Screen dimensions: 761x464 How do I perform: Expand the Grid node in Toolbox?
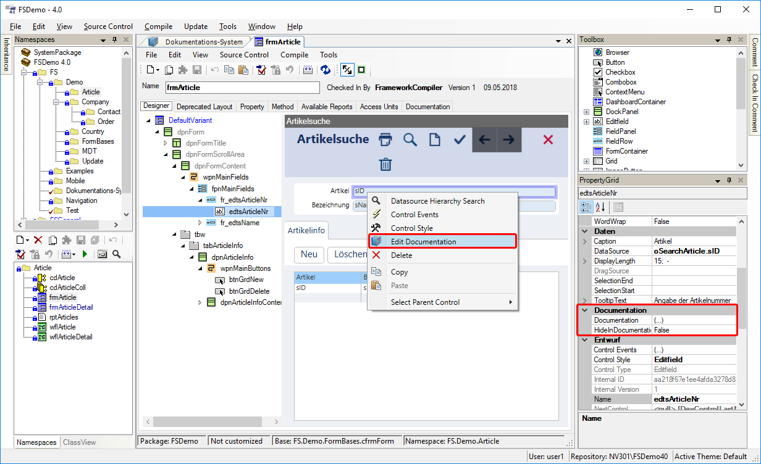click(x=586, y=161)
